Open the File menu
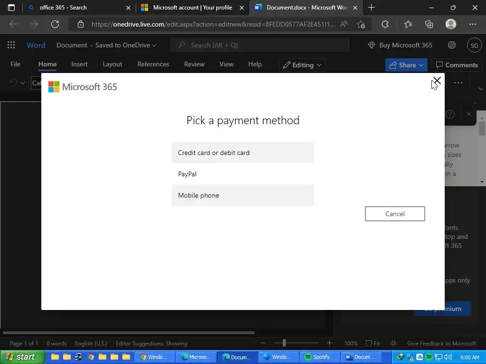The height and width of the screenshot is (364, 486). (15, 64)
